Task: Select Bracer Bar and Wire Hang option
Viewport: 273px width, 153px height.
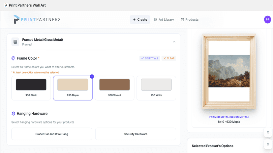Action: tap(52, 134)
